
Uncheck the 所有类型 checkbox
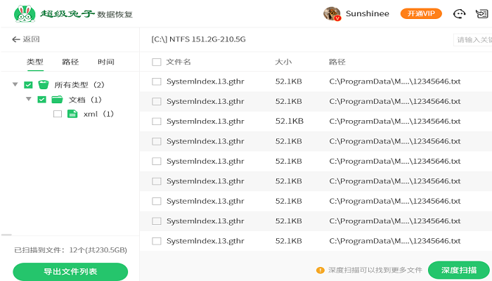coord(28,84)
